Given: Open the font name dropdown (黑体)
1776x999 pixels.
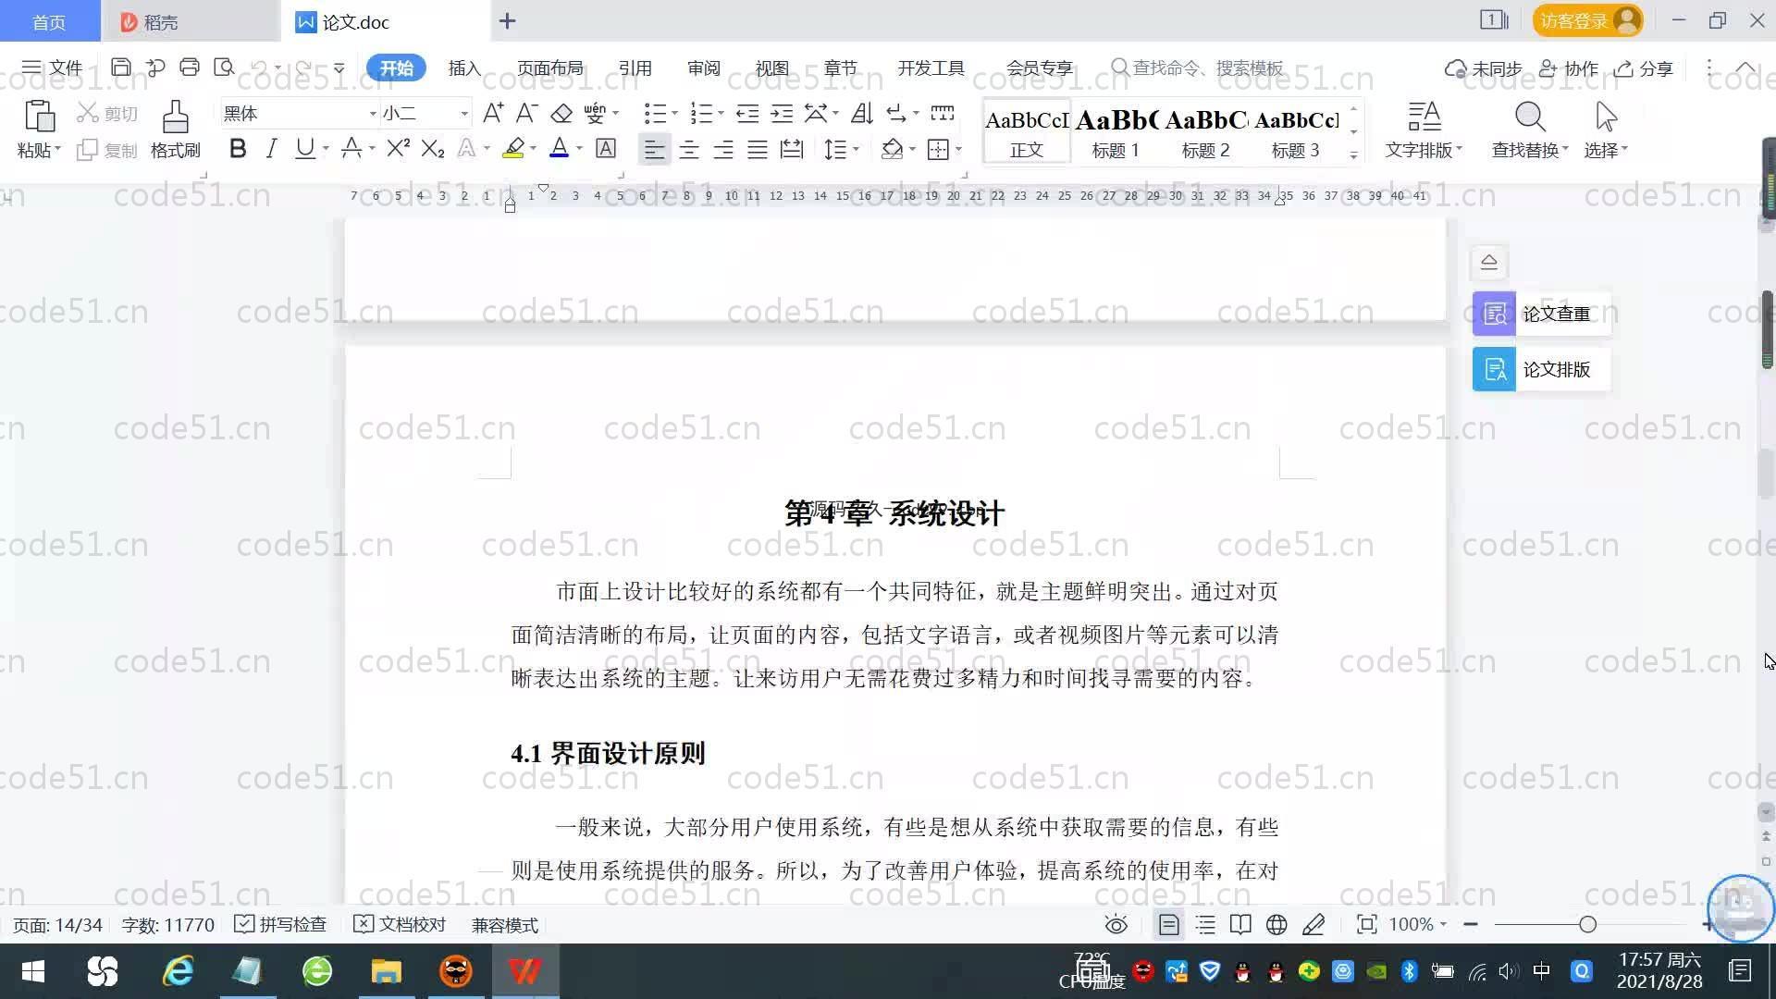Looking at the screenshot, I should click(x=373, y=114).
